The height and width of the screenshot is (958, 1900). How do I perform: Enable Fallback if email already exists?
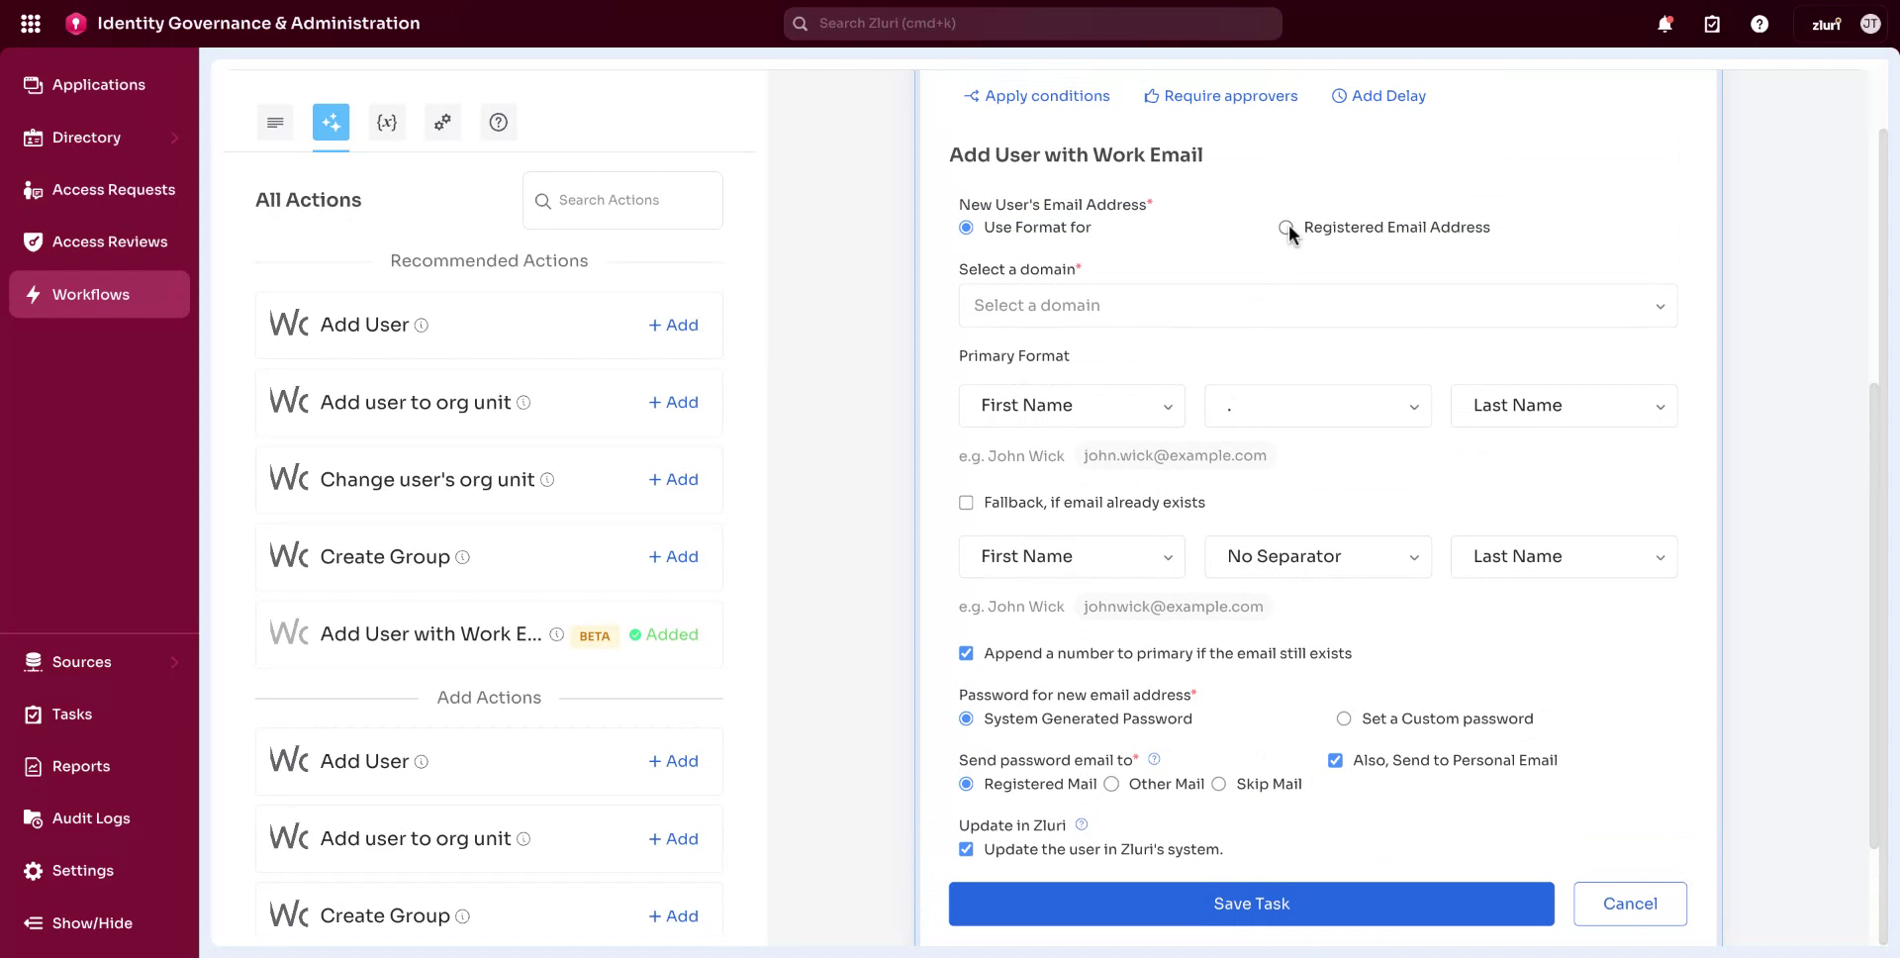point(966,502)
